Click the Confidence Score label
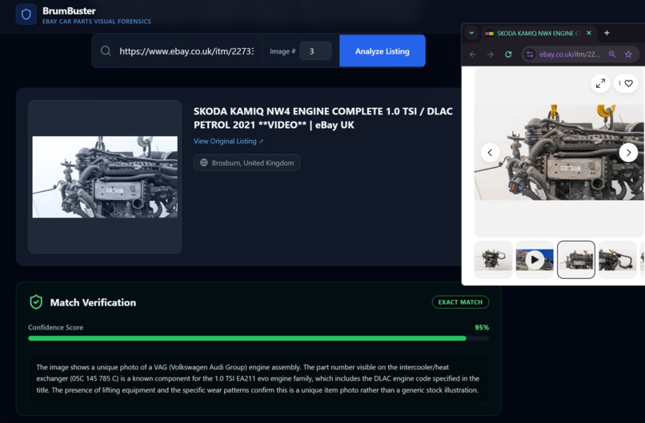645x423 pixels. (x=55, y=328)
